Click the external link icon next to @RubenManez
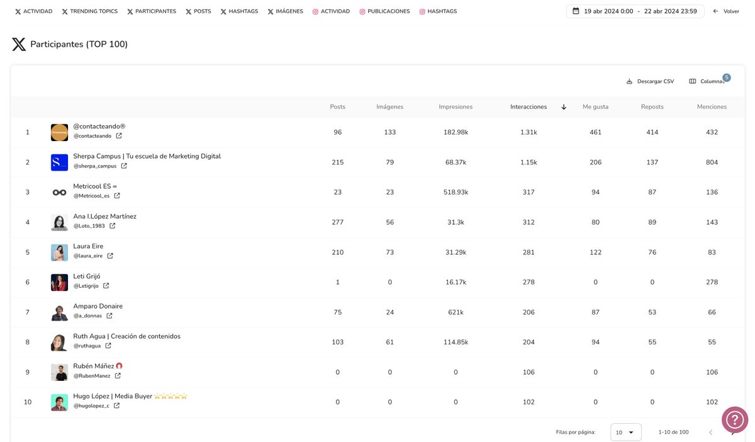The height and width of the screenshot is (442, 755). coord(117,375)
